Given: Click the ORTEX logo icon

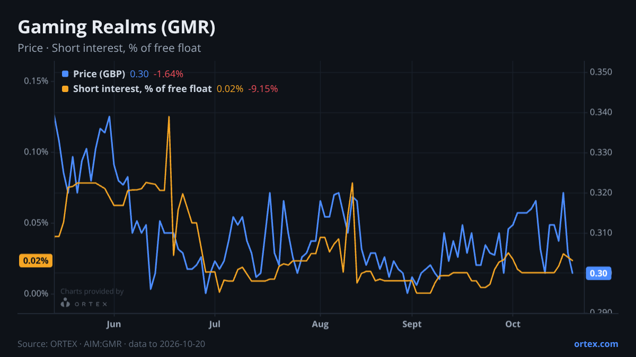Looking at the screenshot, I should (65, 304).
